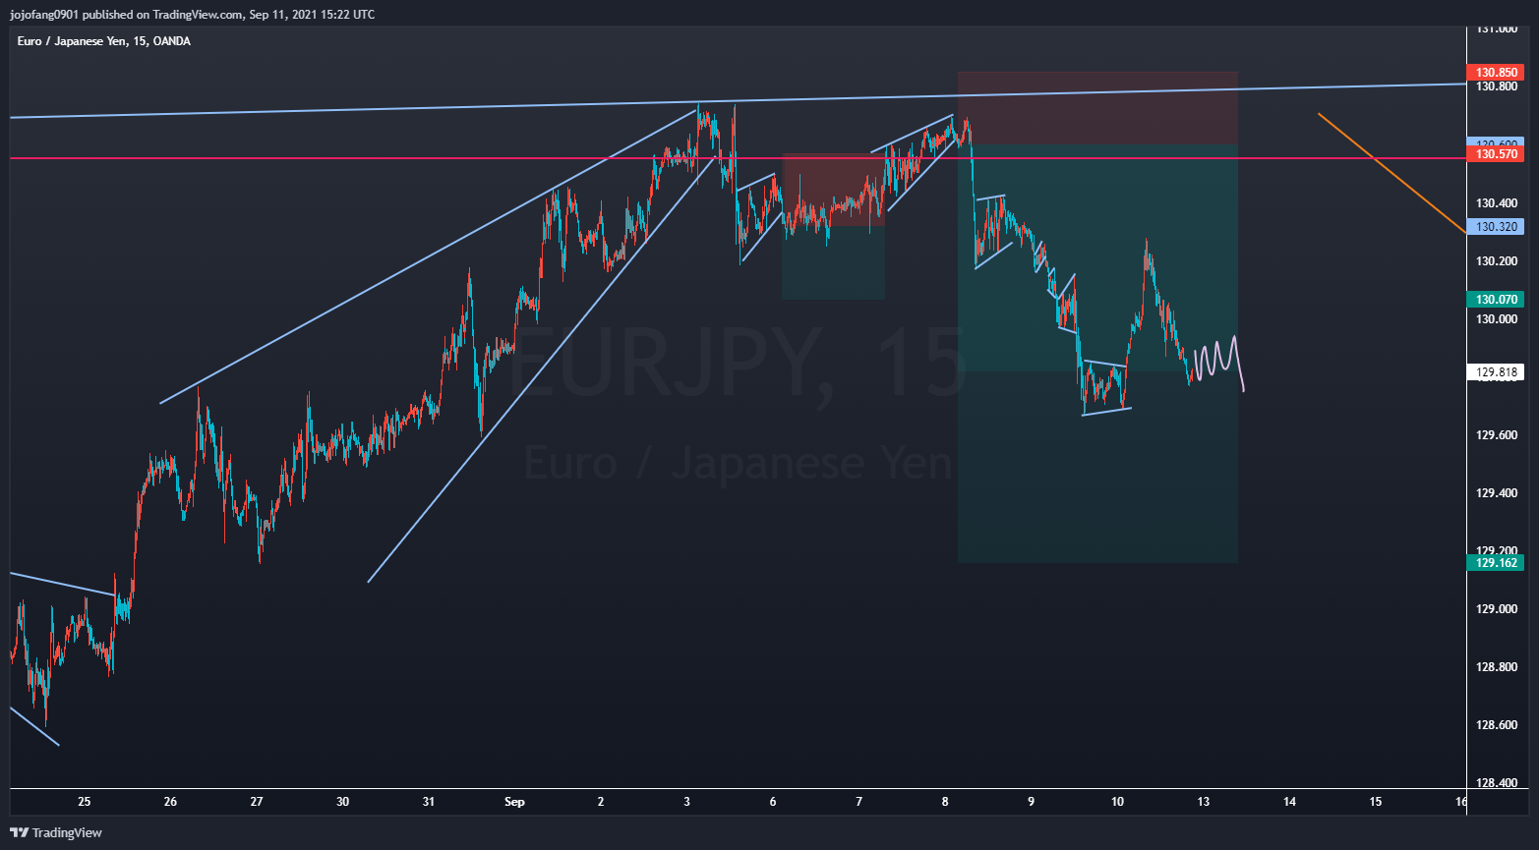Click the 129.400 price axis value

1497,493
